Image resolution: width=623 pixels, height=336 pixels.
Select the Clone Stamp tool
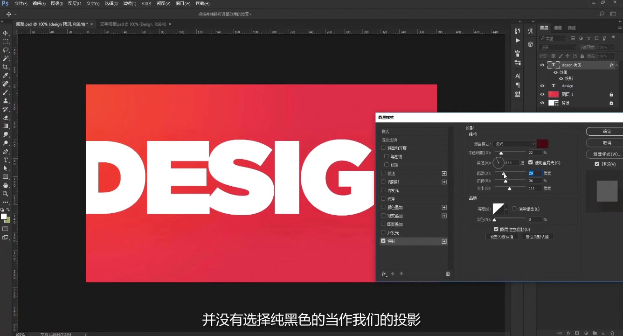point(6,101)
